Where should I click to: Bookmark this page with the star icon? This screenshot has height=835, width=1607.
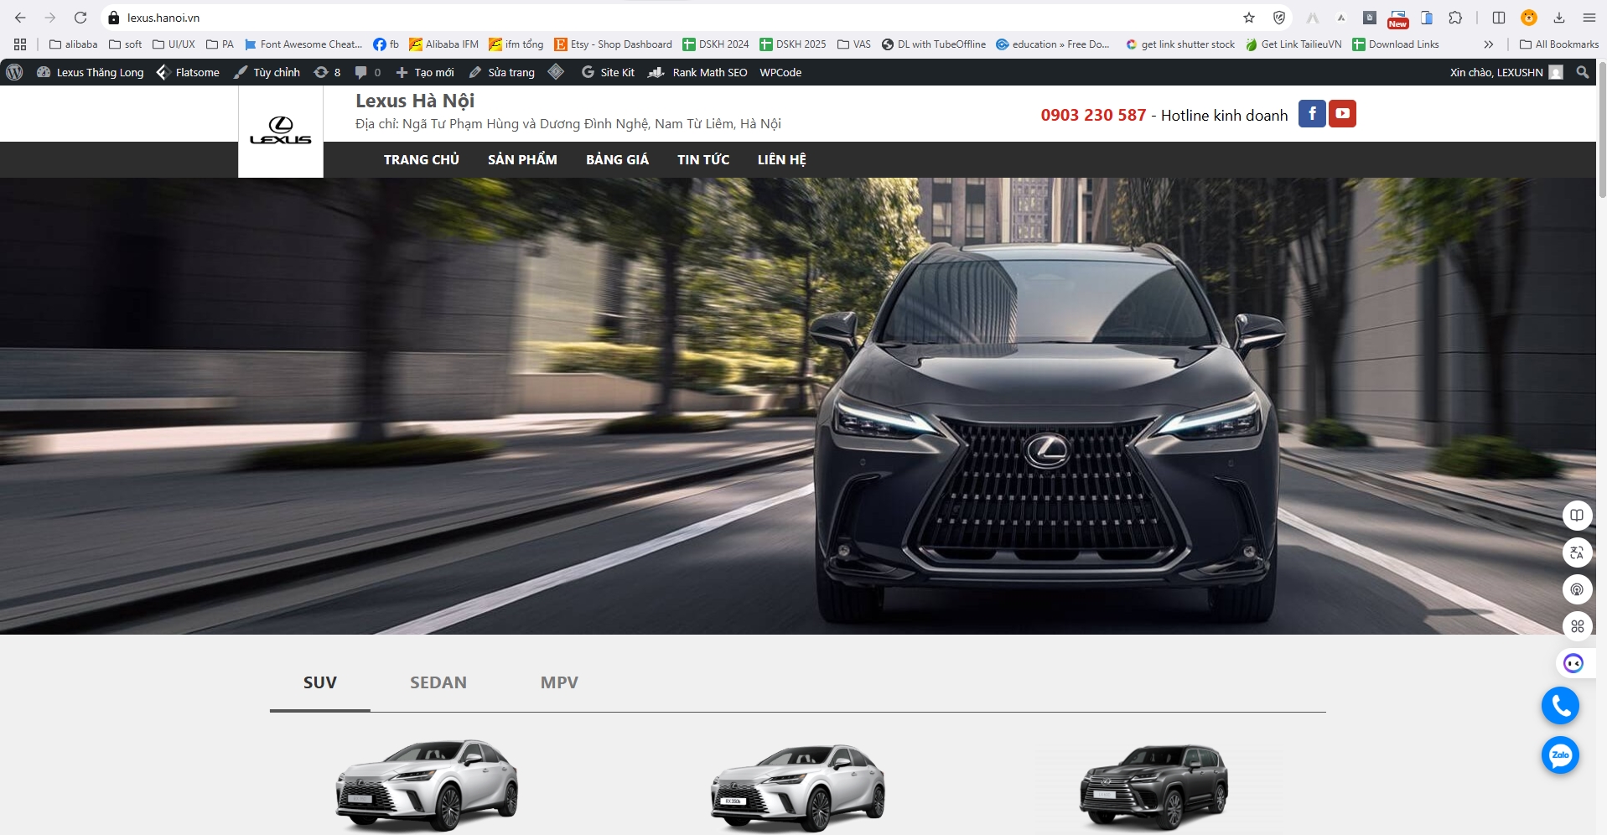click(1249, 18)
